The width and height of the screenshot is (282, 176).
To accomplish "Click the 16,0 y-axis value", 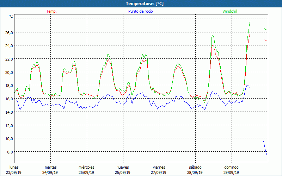I will pyautogui.click(x=9, y=99).
